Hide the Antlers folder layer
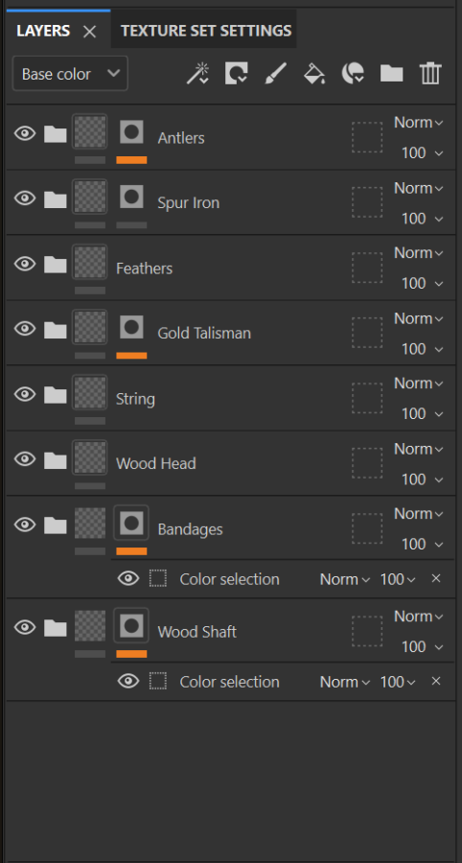This screenshot has width=462, height=863. 25,133
